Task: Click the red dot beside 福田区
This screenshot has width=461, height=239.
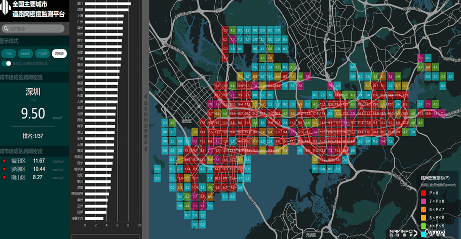Action: [x=4, y=161]
